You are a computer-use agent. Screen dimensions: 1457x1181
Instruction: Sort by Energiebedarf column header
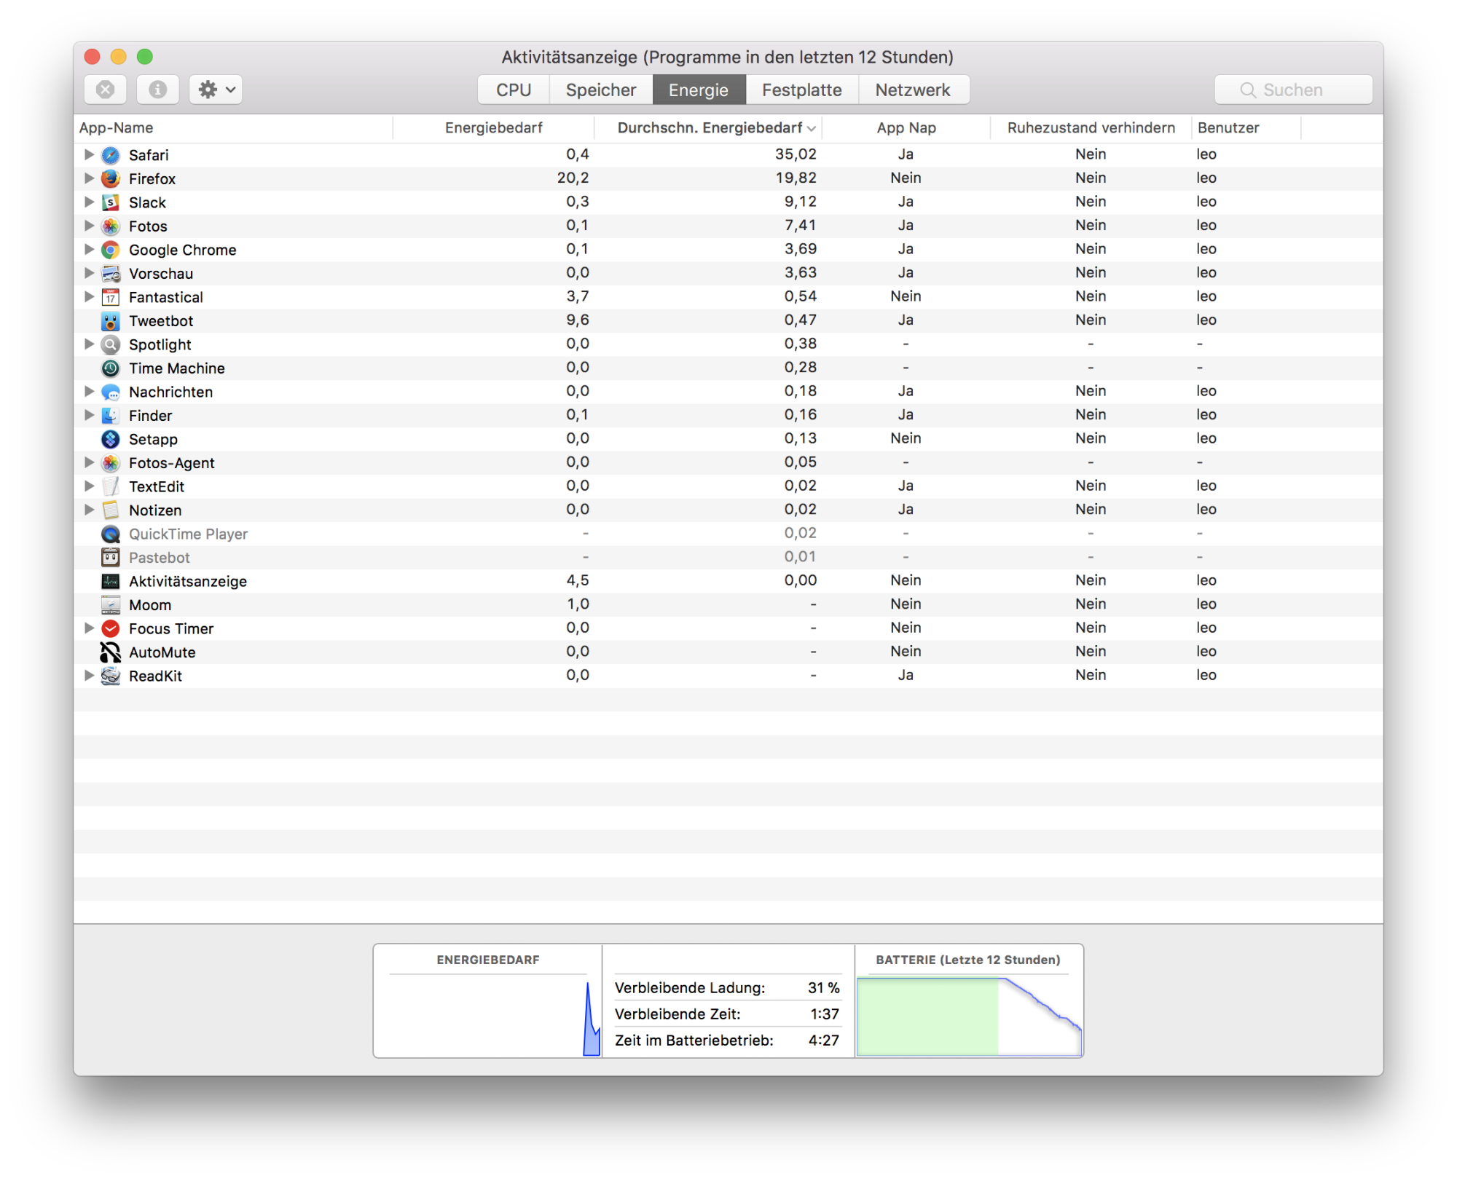tap(493, 128)
